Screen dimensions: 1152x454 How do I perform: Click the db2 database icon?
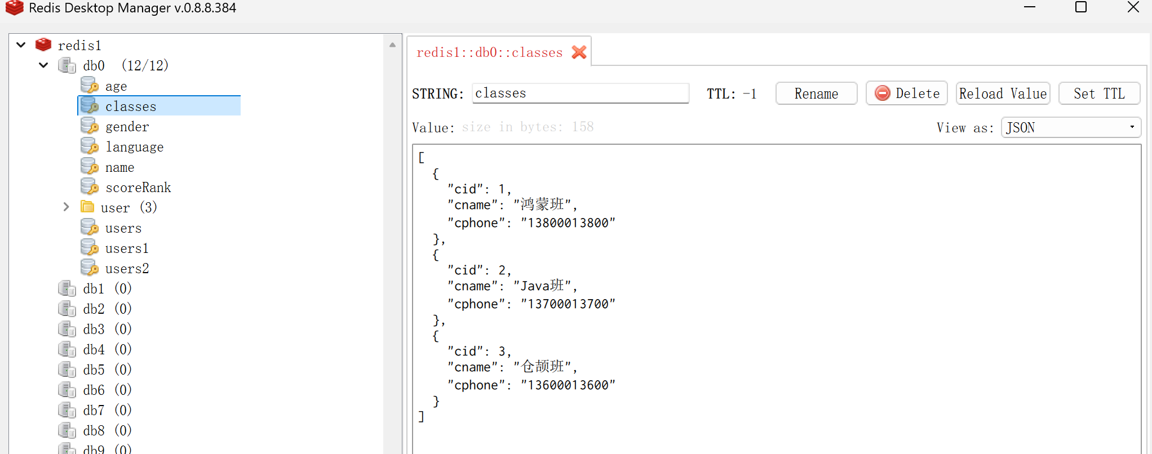coord(67,309)
